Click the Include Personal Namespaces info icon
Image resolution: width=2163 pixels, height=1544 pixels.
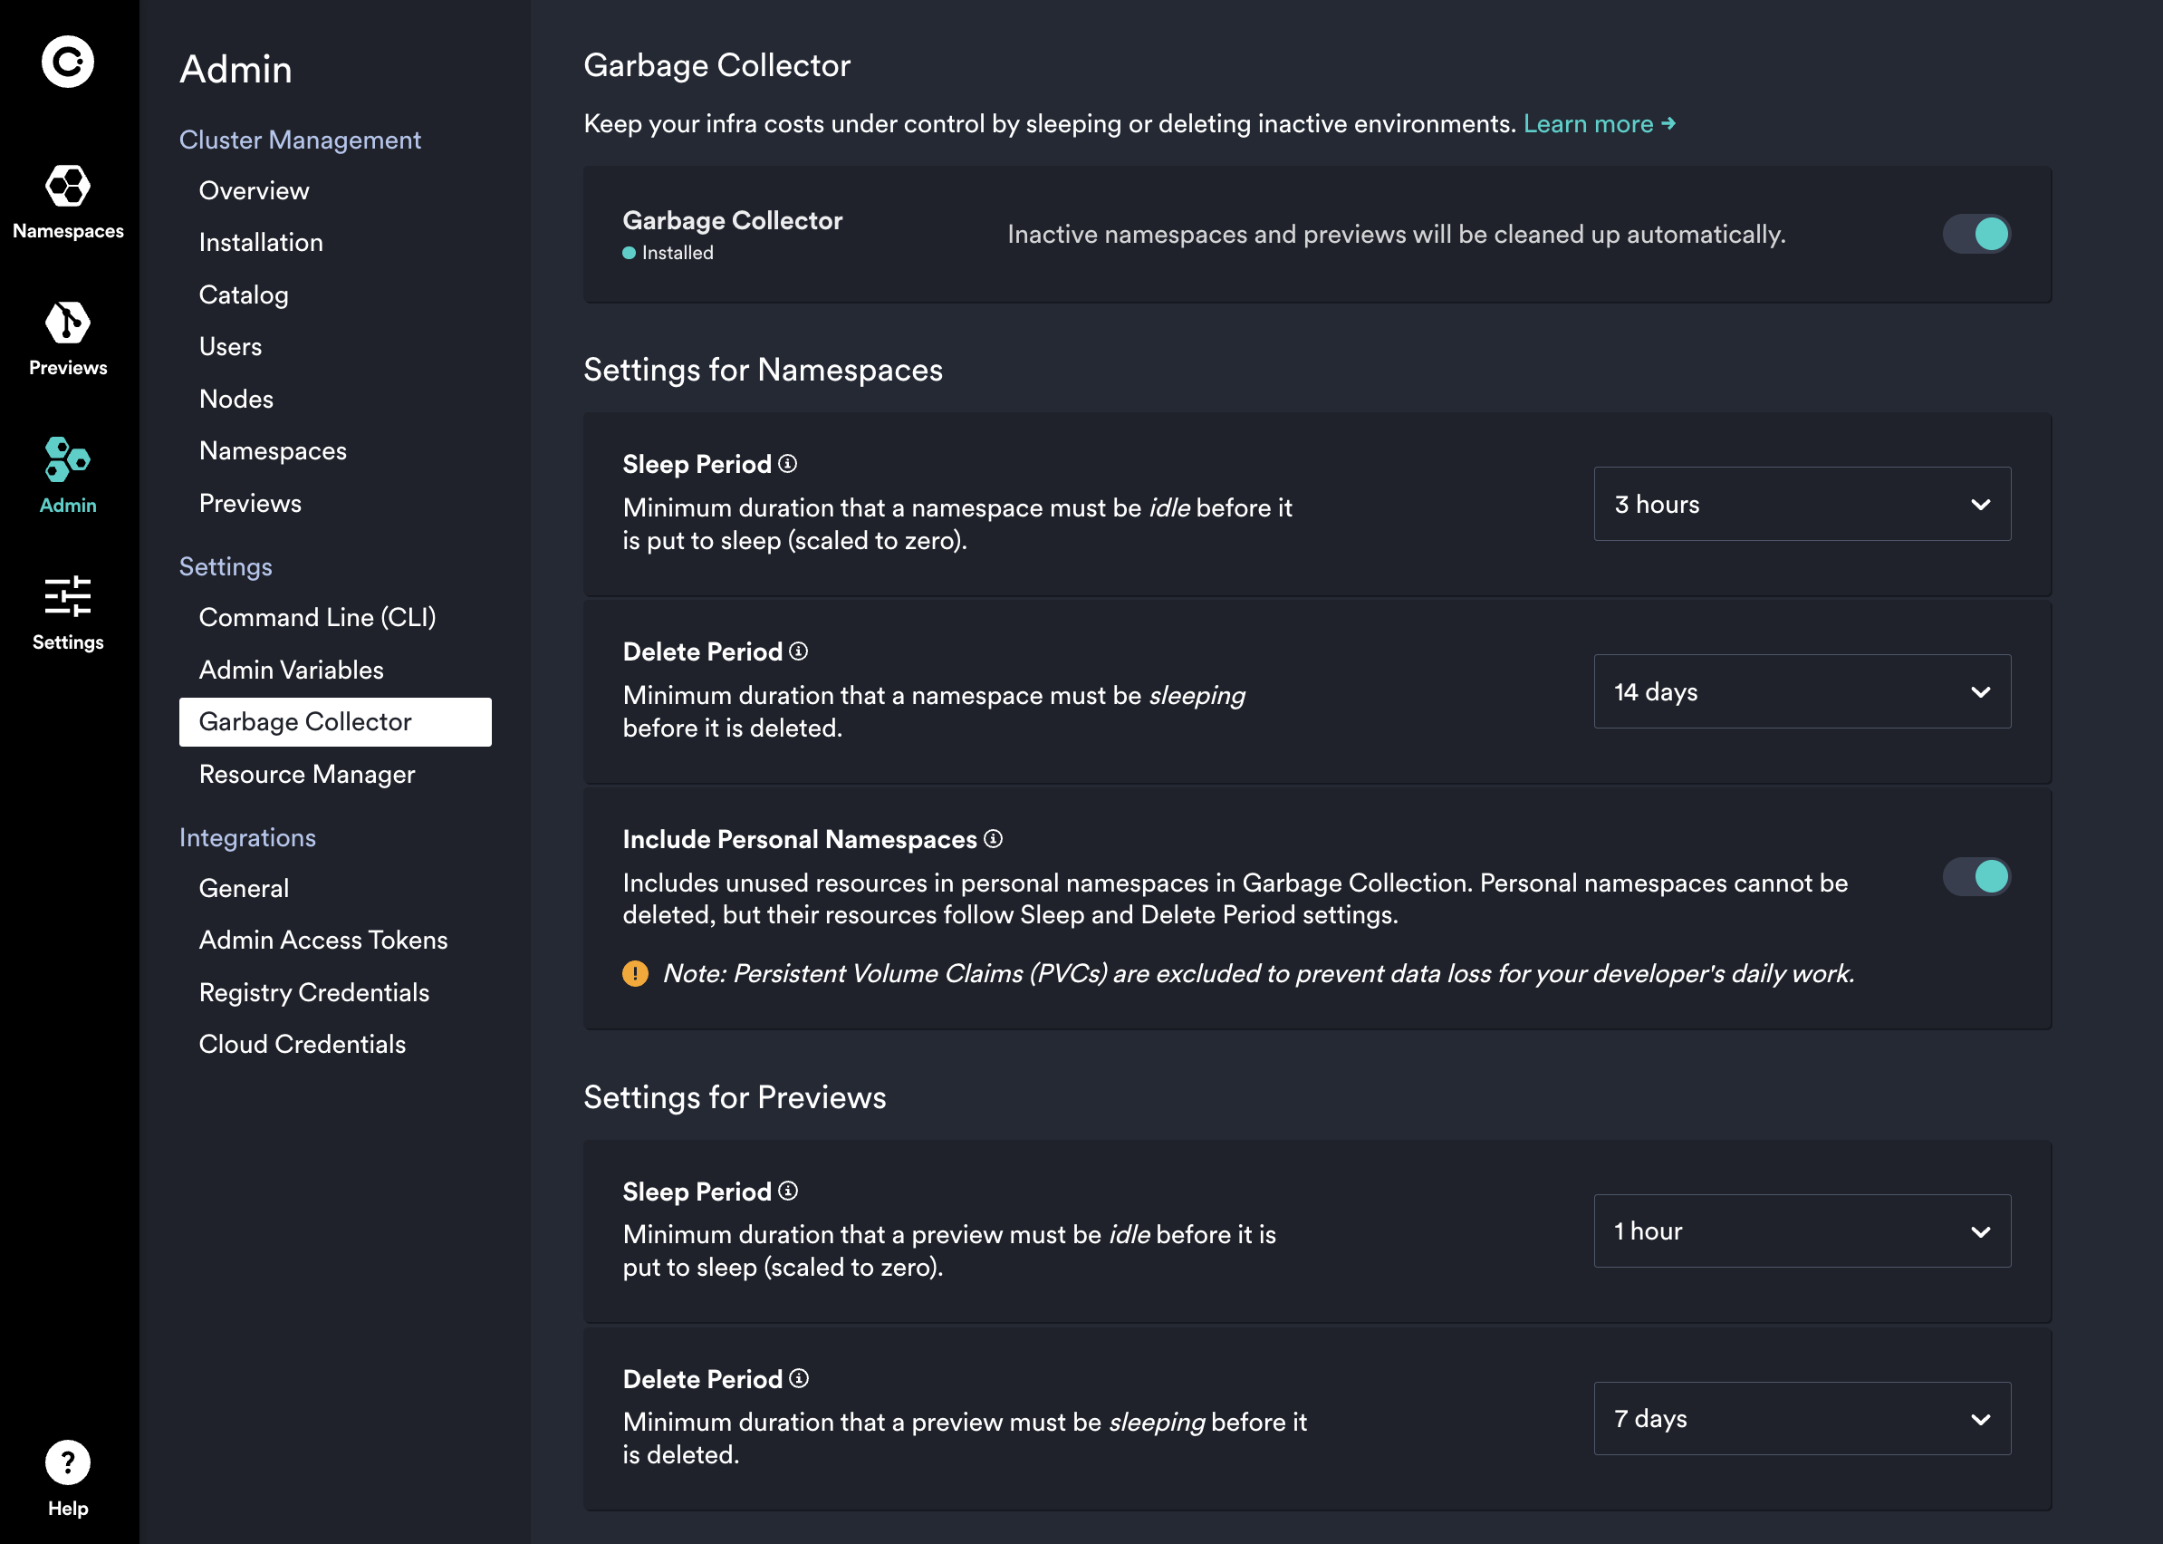(x=992, y=838)
